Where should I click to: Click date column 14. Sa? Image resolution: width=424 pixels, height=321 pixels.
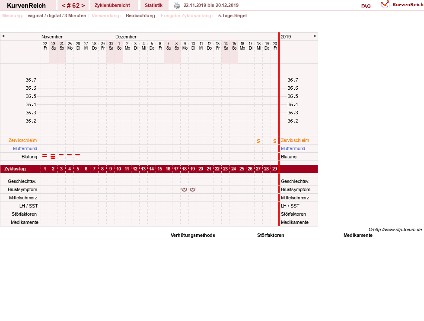point(226,46)
